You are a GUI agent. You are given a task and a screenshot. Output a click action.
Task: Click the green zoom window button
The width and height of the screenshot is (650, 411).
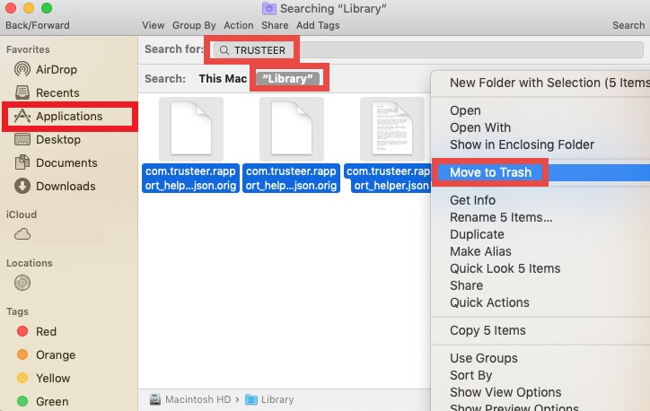click(x=47, y=8)
